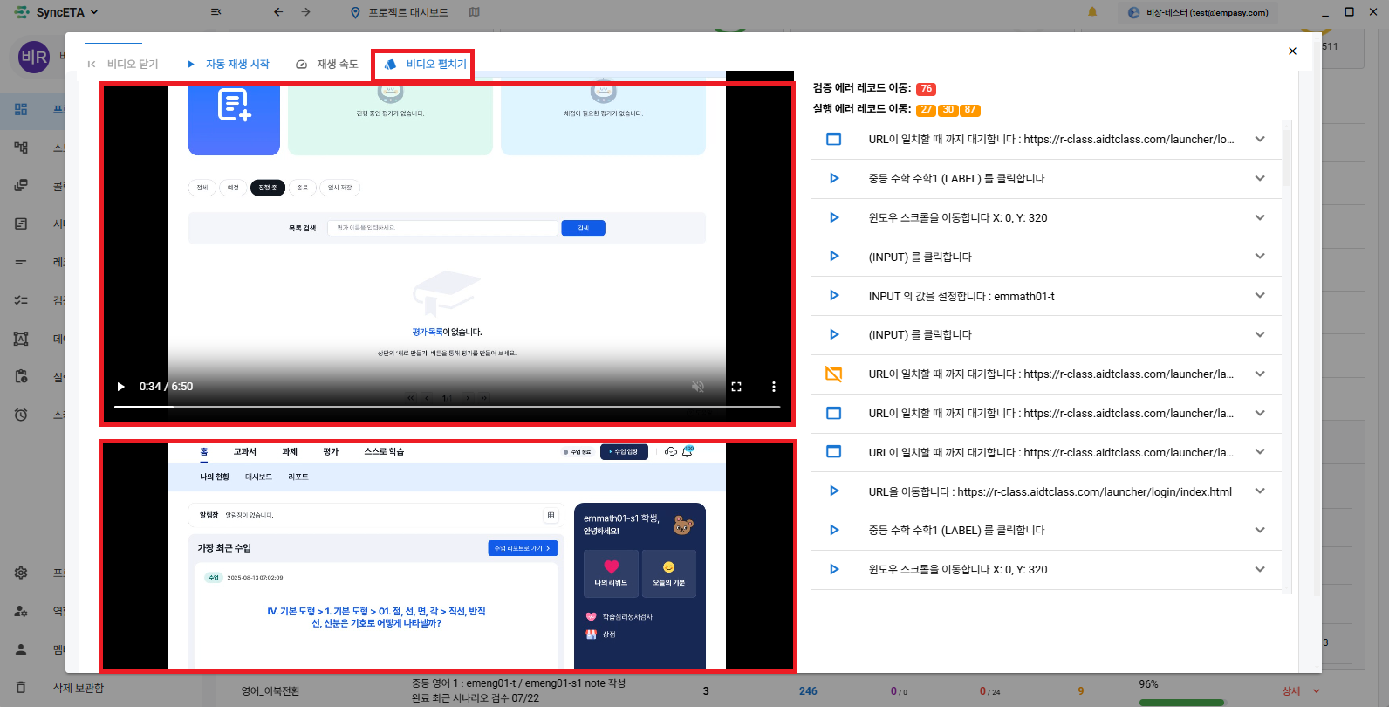Unmute the video with the speaker icon

pos(698,387)
